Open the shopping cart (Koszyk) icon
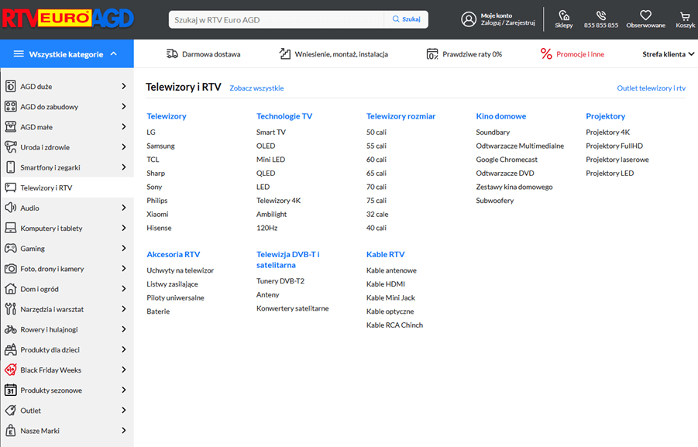The width and height of the screenshot is (698, 447). coord(685,15)
